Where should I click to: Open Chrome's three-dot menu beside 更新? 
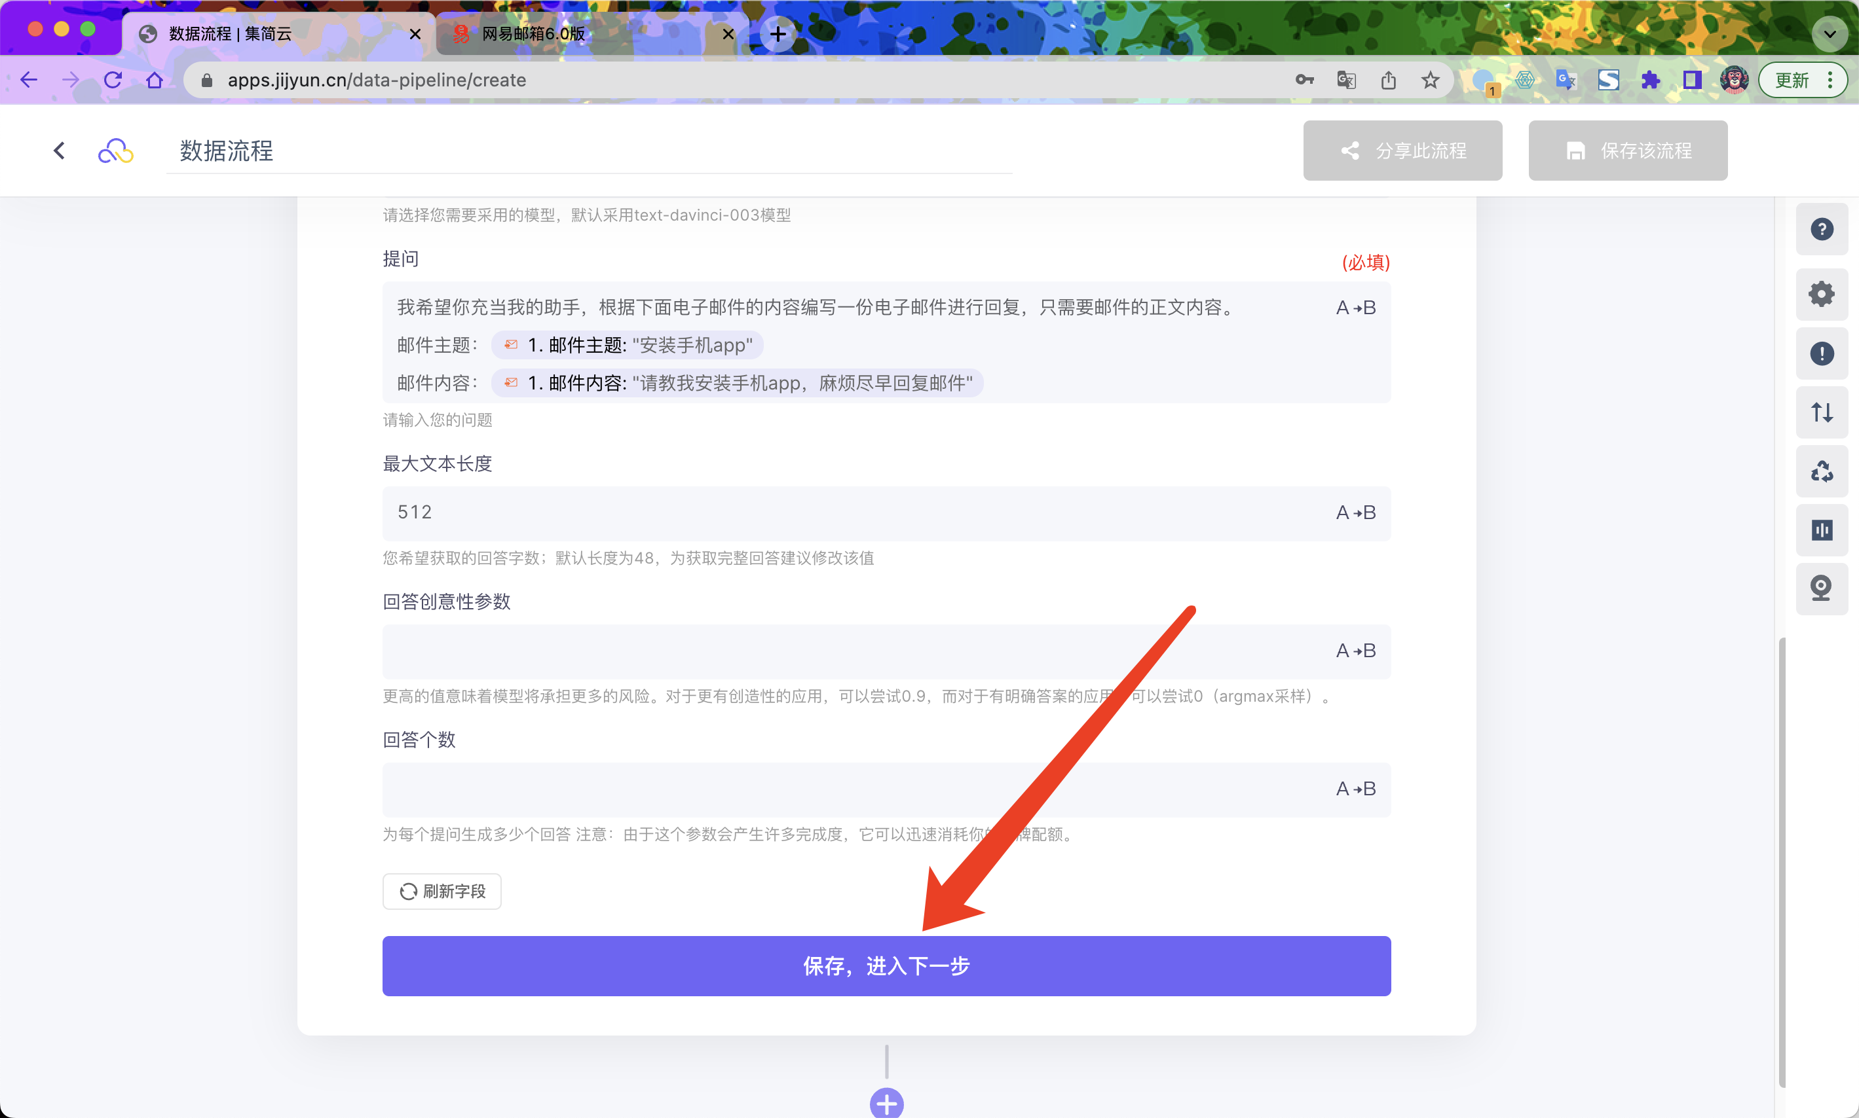coord(1830,80)
